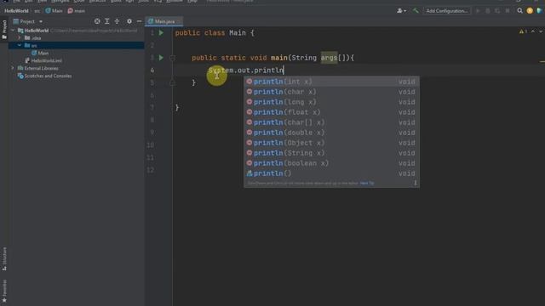The image size is (545, 306).
Task: Select HelloWorld.iml in the project tree
Action: tap(43, 60)
